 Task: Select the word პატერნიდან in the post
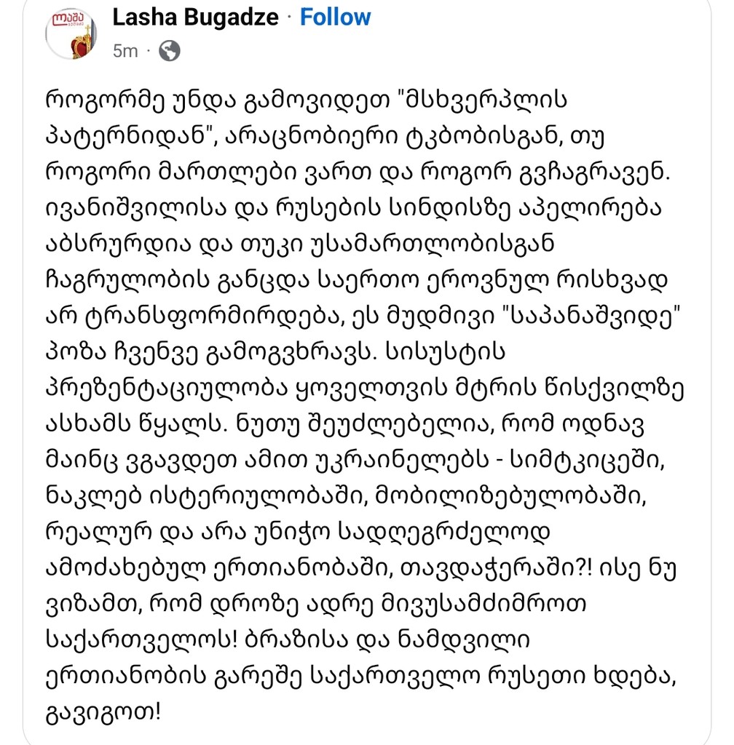pos(131,137)
